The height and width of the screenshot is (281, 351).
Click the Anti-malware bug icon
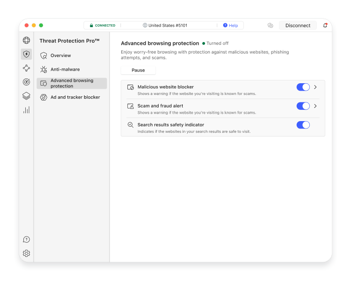[x=44, y=69]
